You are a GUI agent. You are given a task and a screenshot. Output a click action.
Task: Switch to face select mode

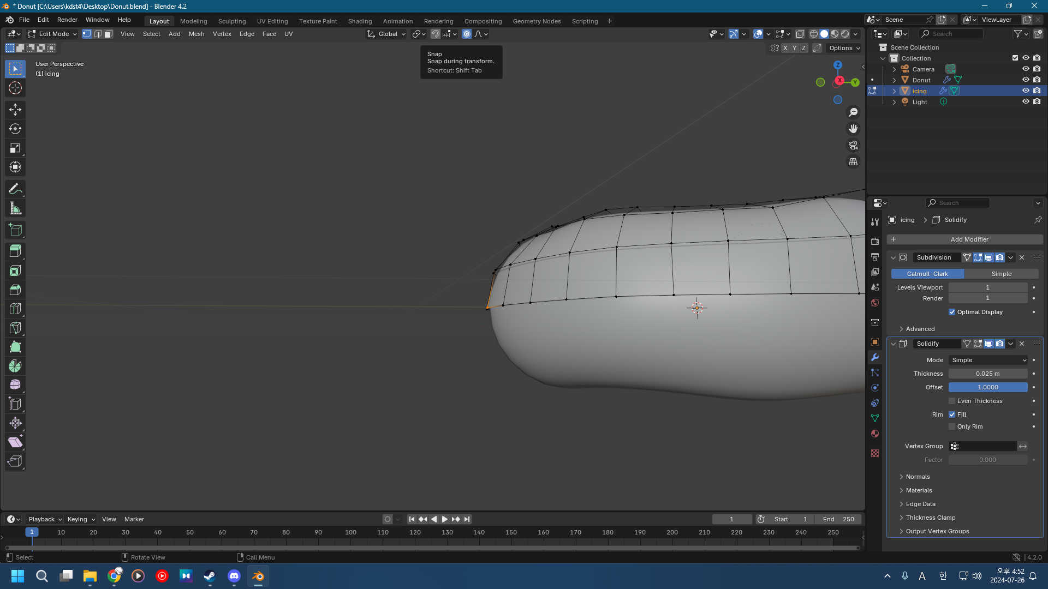coord(108,34)
